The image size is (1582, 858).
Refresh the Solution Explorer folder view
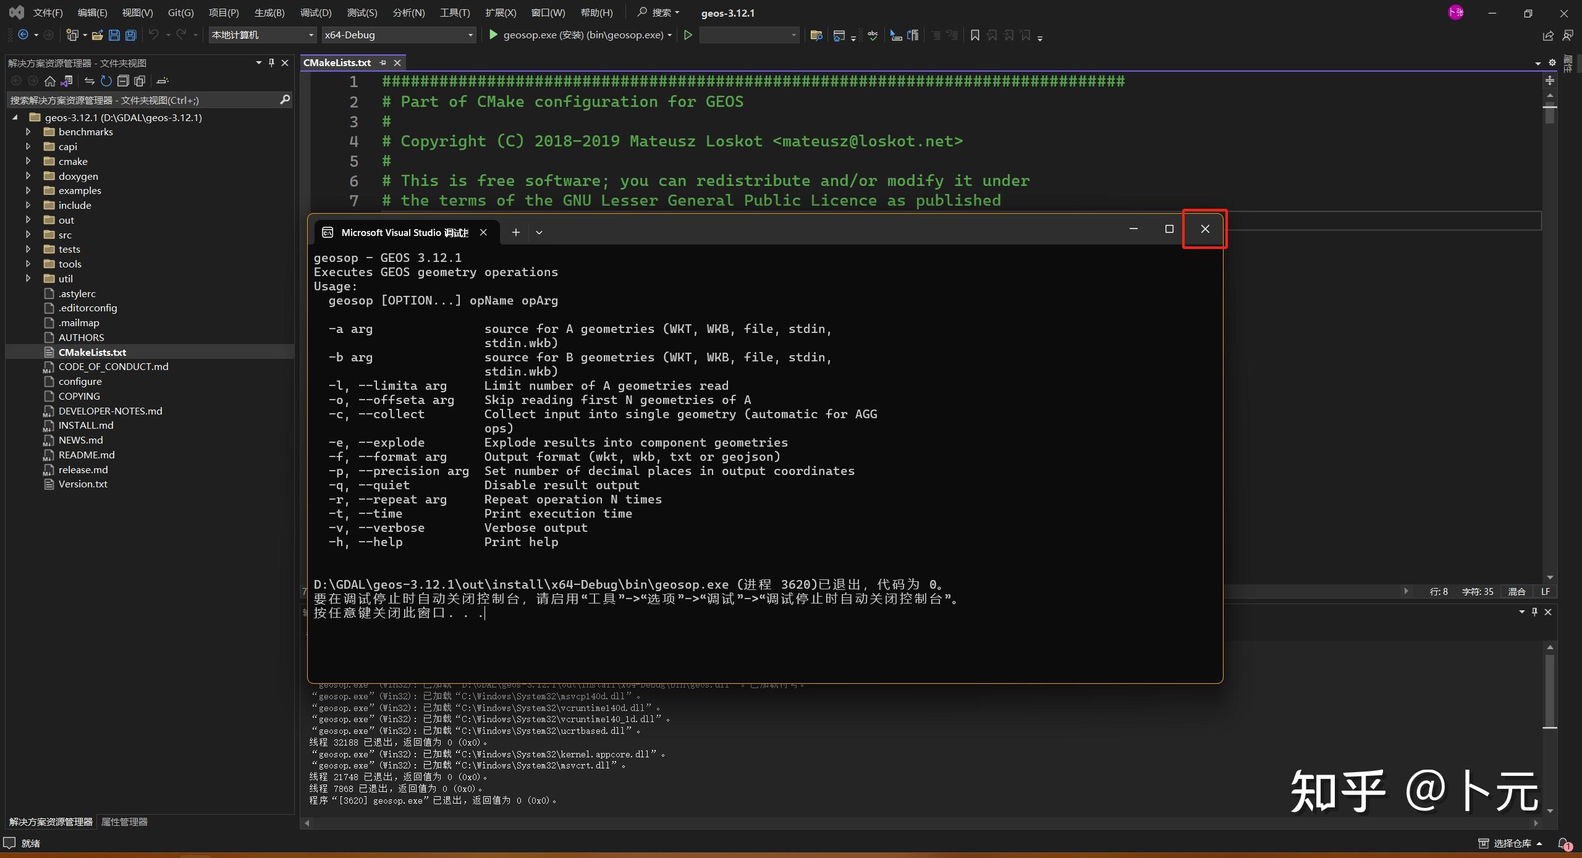[x=106, y=81]
